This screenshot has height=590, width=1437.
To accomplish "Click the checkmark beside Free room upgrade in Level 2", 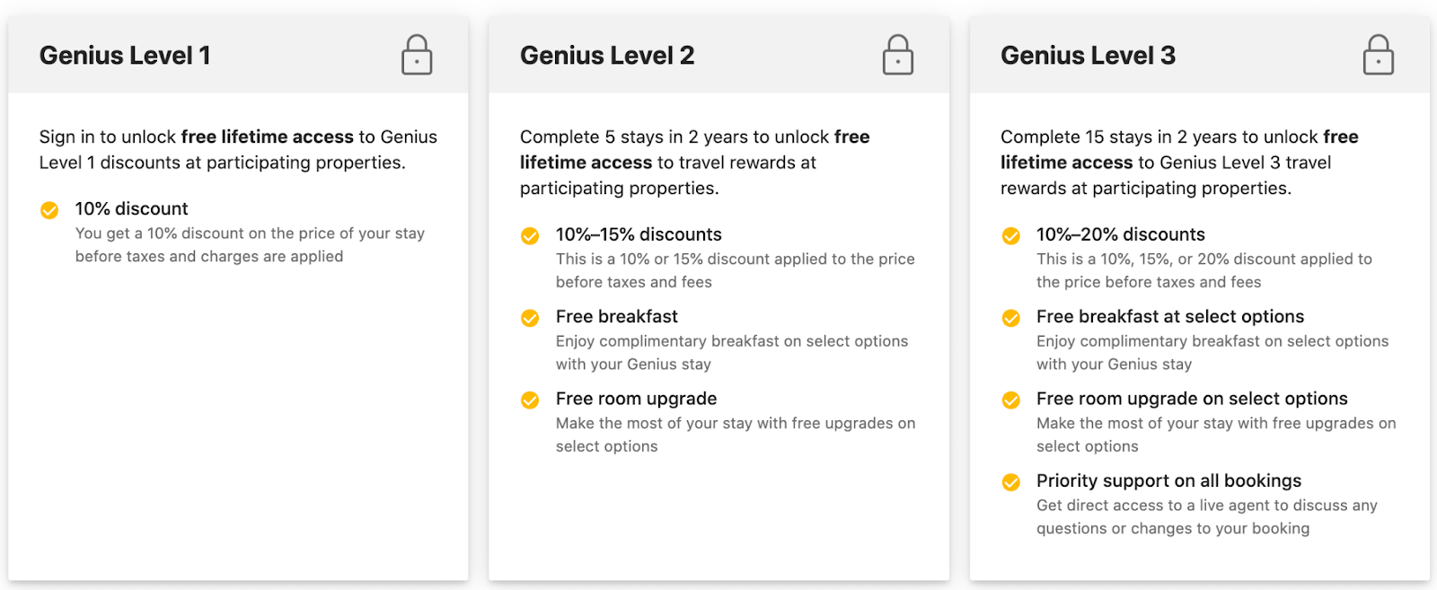I will [x=530, y=401].
